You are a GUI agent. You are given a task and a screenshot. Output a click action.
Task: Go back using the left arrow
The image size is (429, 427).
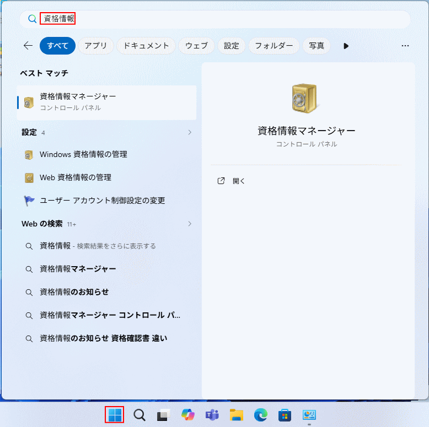[28, 46]
